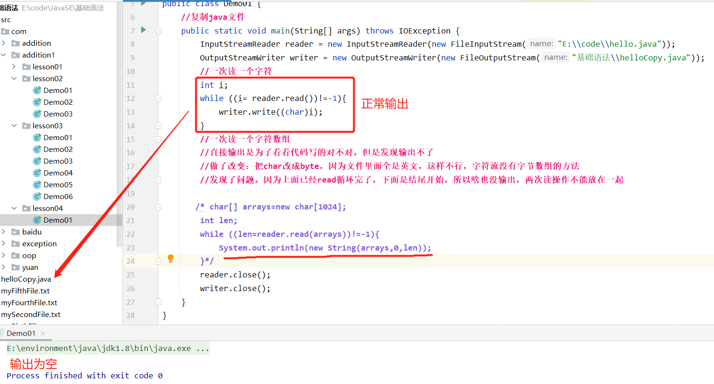Click the lesson03 folder icon
Screen dimensions: 714x384
pos(26,125)
